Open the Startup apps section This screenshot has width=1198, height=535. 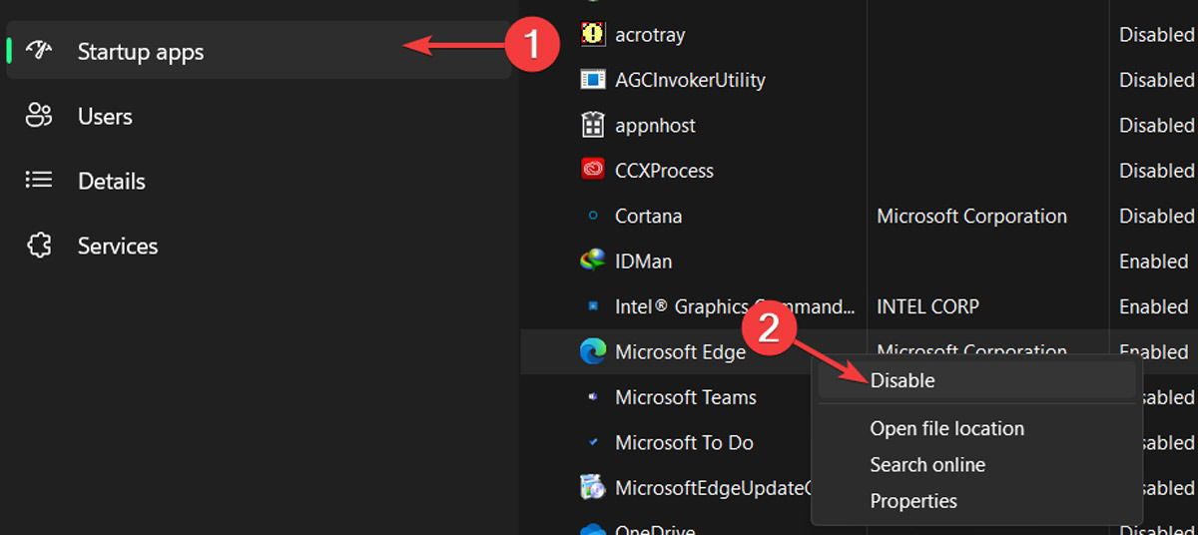pyautogui.click(x=259, y=51)
